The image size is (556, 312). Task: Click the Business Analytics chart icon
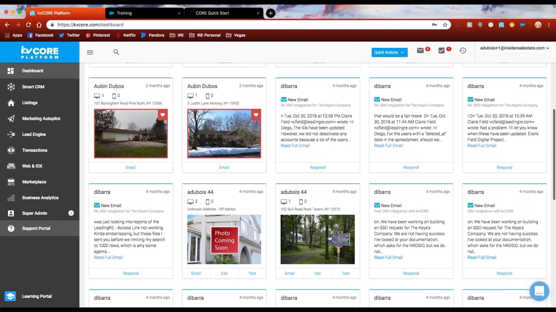tap(11, 198)
